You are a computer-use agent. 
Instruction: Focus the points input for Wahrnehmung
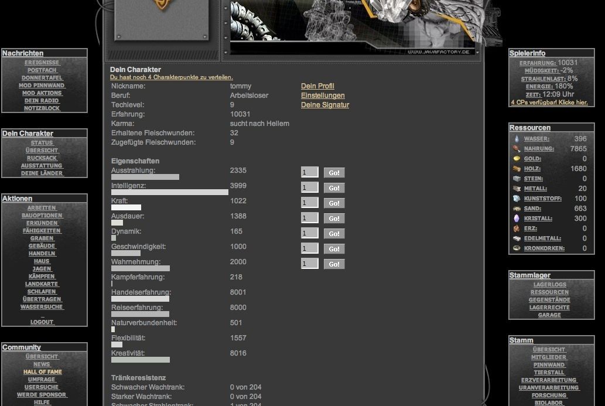[310, 264]
